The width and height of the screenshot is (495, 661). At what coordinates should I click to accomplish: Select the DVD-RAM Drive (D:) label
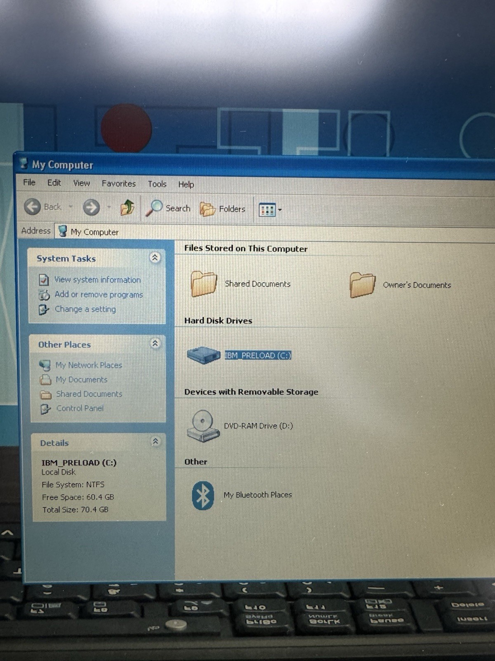point(259,426)
